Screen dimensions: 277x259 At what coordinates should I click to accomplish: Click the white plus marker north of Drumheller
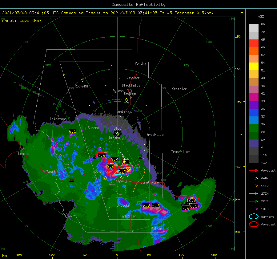[x=174, y=124]
